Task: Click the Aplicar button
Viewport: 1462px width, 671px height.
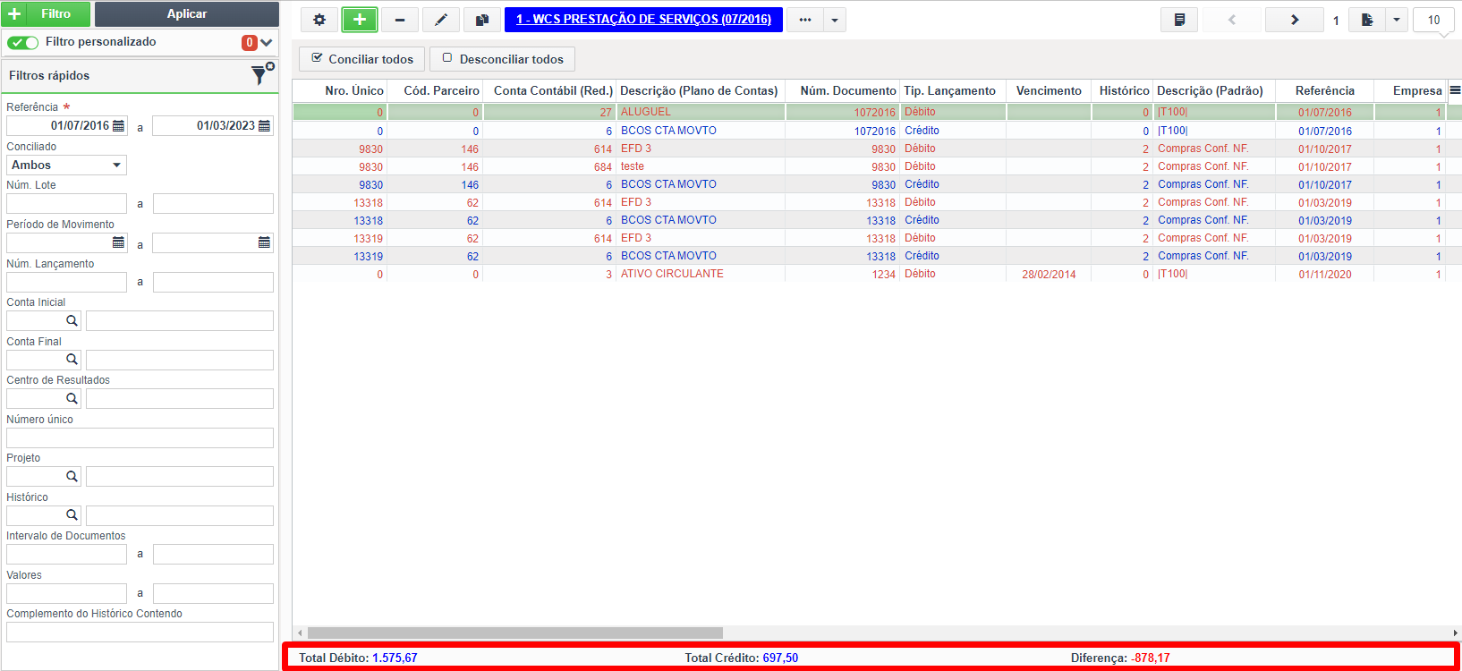Action: click(187, 13)
